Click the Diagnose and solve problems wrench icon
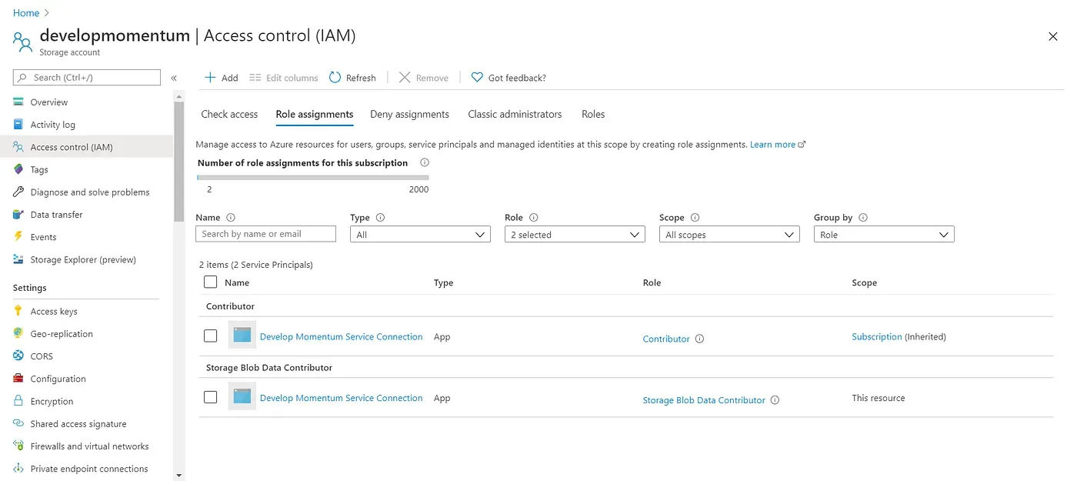Viewport: 1077px width, 481px height. tap(18, 192)
